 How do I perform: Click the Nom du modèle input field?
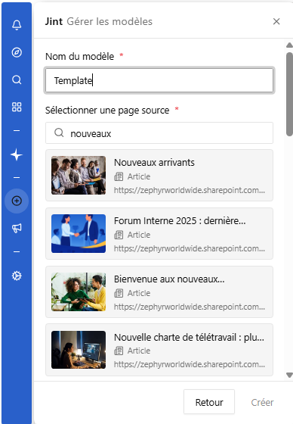159,80
